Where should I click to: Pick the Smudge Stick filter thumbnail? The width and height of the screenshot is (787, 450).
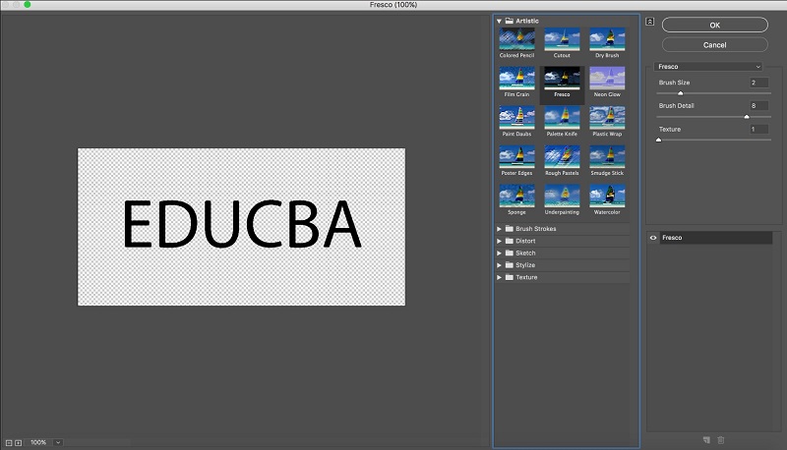[x=607, y=157]
